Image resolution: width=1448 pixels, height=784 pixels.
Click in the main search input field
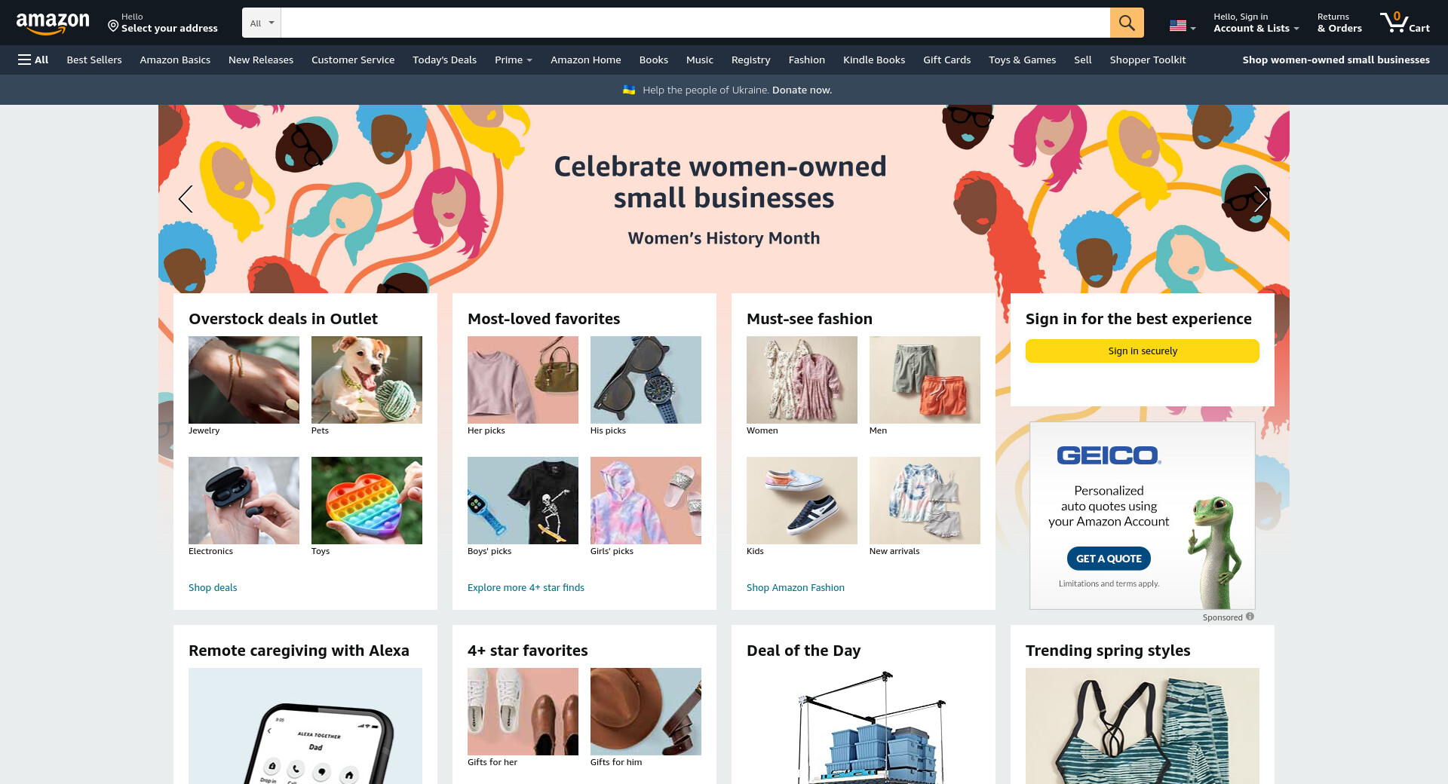pyautogui.click(x=695, y=23)
